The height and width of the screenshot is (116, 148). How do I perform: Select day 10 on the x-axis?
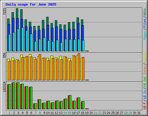48,113
